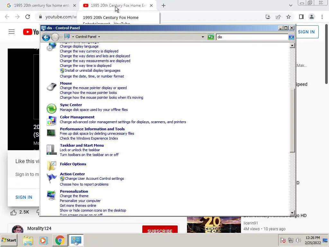Click Check the Windows Experience Index

tap(89, 138)
